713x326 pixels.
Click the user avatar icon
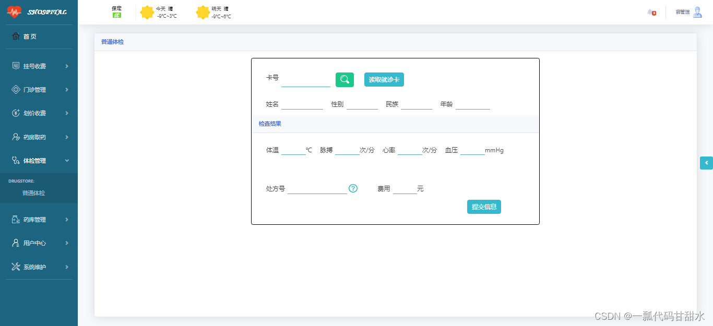(697, 12)
